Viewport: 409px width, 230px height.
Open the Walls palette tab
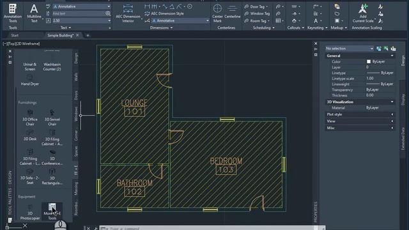pos(76,77)
